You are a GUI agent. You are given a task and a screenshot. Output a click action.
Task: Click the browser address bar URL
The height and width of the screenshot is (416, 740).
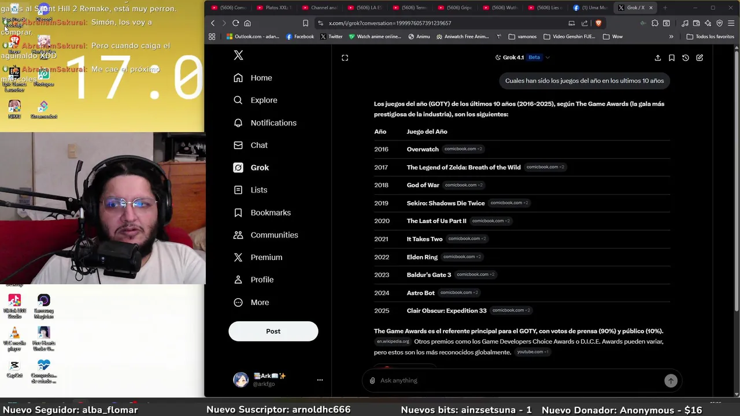pyautogui.click(x=390, y=23)
